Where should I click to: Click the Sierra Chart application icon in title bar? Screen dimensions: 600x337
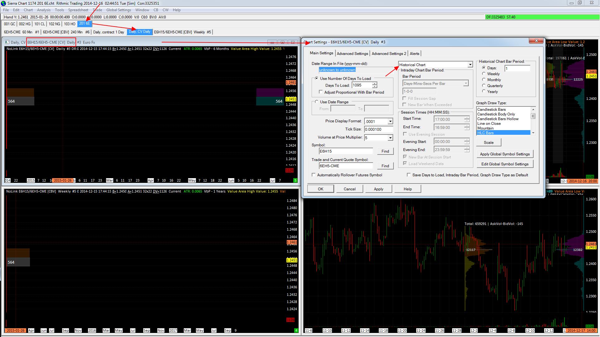click(x=3, y=3)
